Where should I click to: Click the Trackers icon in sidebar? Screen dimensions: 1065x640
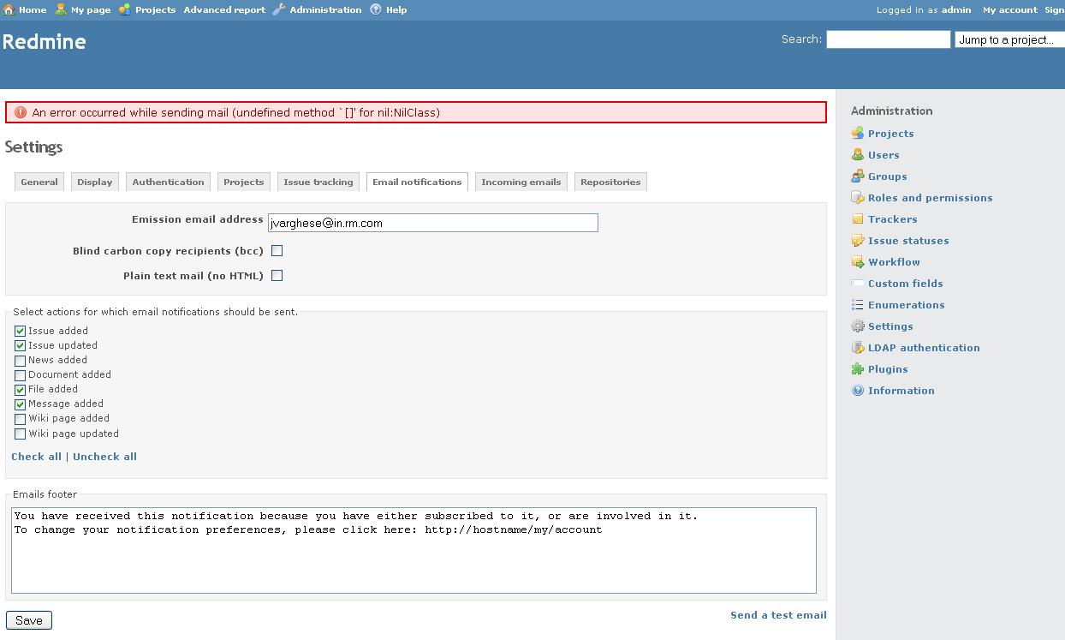858,218
